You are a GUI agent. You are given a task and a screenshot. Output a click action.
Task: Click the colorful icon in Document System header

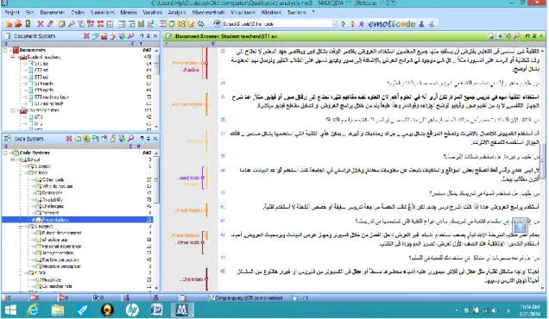pyautogui.click(x=122, y=35)
